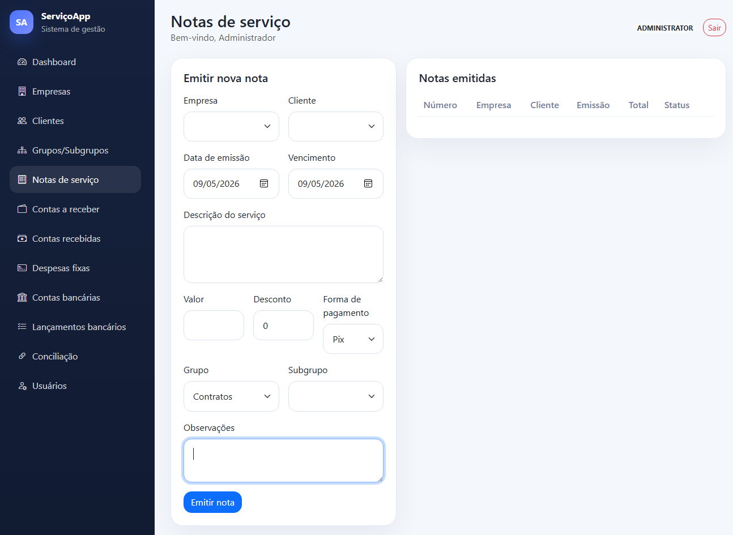Click inside the Observações text area
The height and width of the screenshot is (535, 733).
(x=283, y=461)
